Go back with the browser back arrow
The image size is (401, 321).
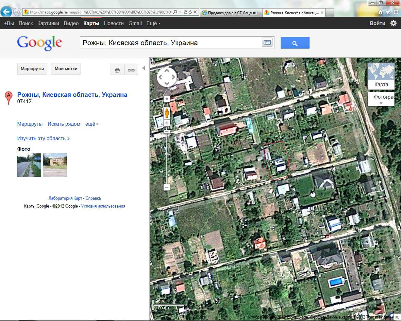6,12
